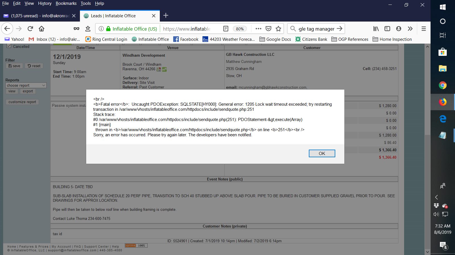Toggle reader view icon in address bar

point(226,29)
